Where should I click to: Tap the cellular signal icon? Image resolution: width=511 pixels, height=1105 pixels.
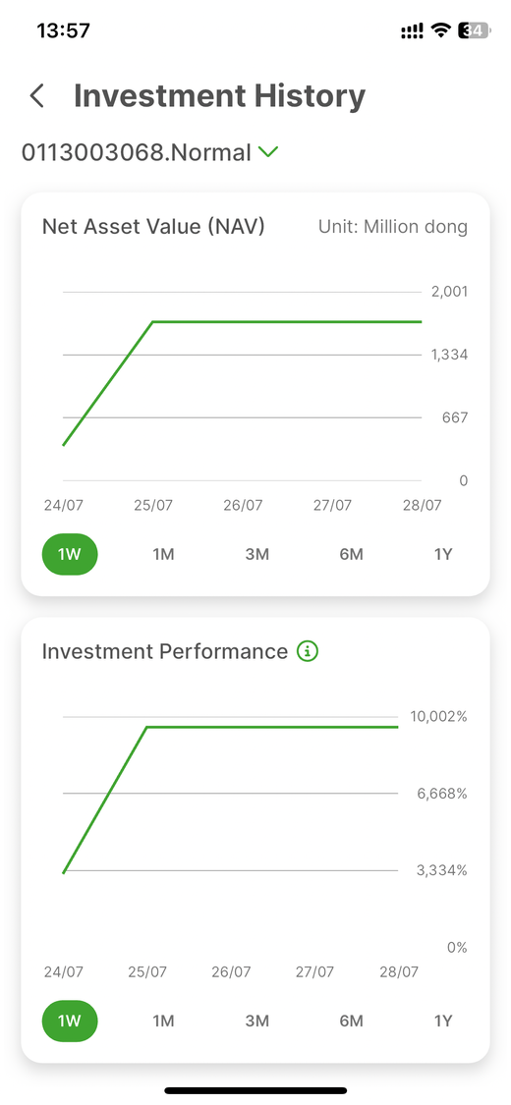[413, 30]
